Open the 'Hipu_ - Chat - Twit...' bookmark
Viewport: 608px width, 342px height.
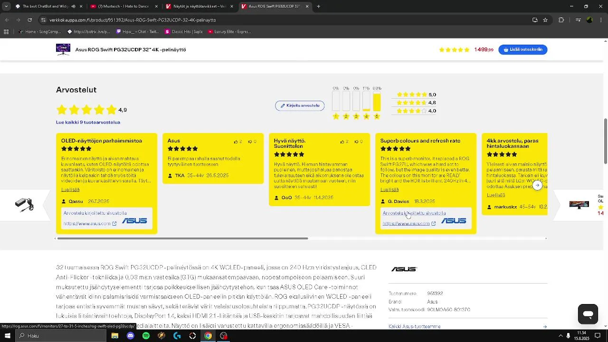tap(137, 32)
